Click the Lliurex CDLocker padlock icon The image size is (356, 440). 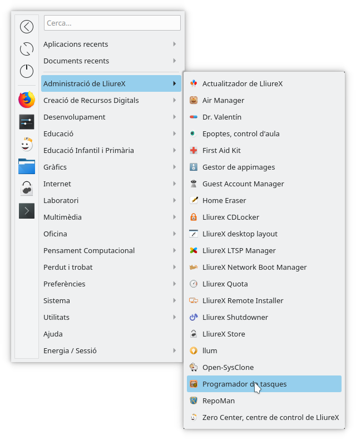coord(194,217)
